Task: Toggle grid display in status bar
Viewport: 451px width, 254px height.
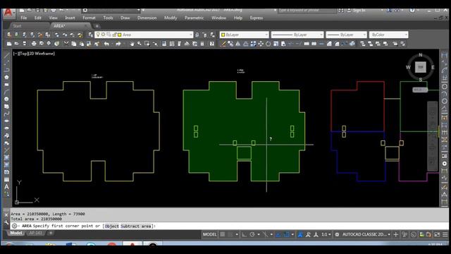Action: [x=223, y=234]
